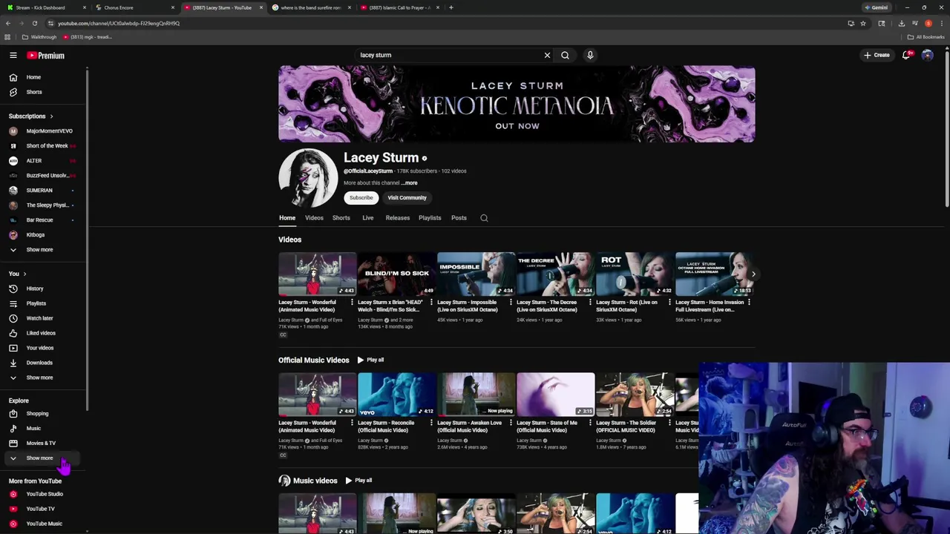The height and width of the screenshot is (534, 950).
Task: Open YouTube TV link
Action: tap(43, 509)
